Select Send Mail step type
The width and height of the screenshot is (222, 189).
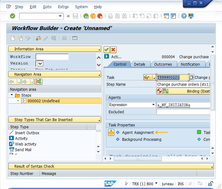(x=23, y=150)
